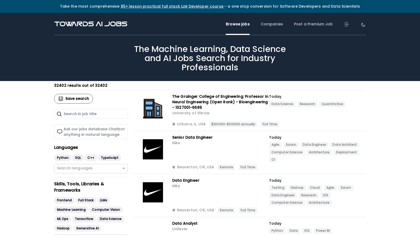Click Full Time tag on Professor job
Image resolution: width=420 pixels, height=236 pixels.
click(270, 124)
